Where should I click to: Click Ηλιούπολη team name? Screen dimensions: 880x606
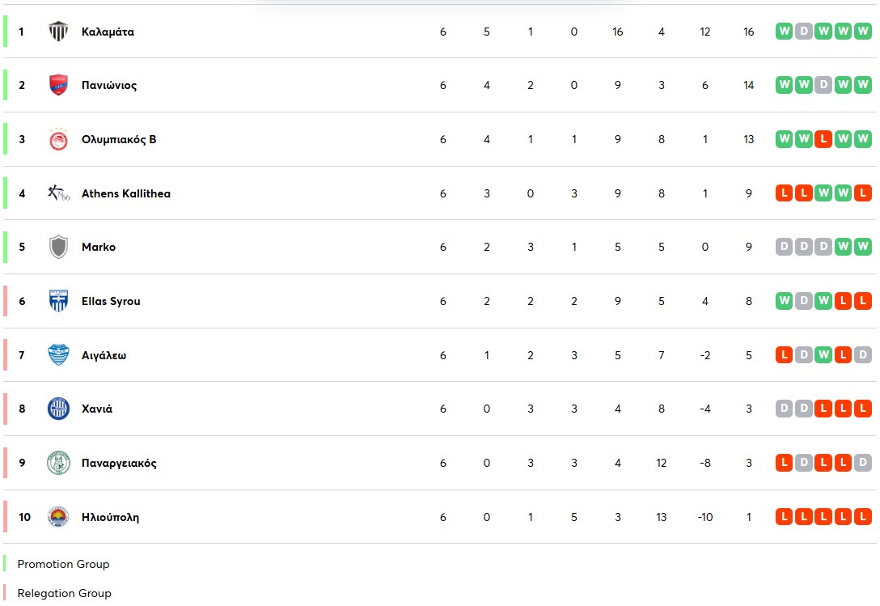point(110,517)
